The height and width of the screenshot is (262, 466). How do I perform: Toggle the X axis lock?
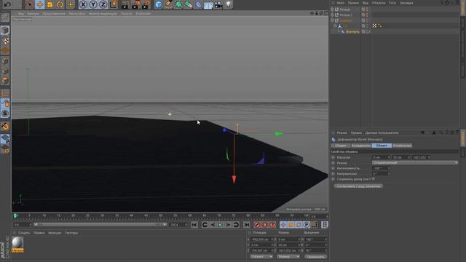tap(83, 4)
